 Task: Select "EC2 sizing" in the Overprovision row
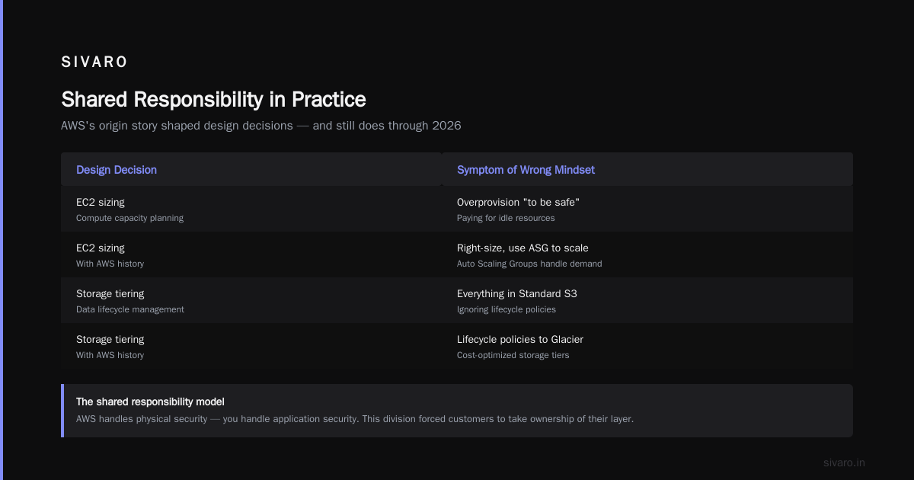(x=101, y=203)
